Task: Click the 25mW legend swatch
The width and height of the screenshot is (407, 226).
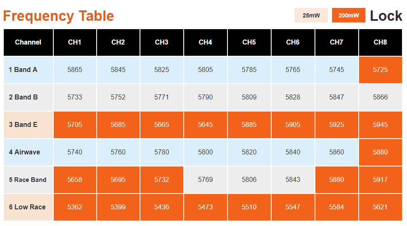Action: (x=311, y=15)
